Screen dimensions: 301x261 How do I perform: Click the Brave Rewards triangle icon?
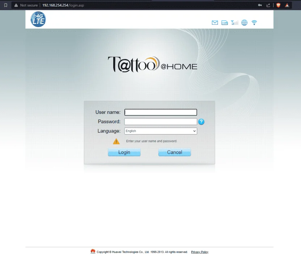tap(287, 5)
